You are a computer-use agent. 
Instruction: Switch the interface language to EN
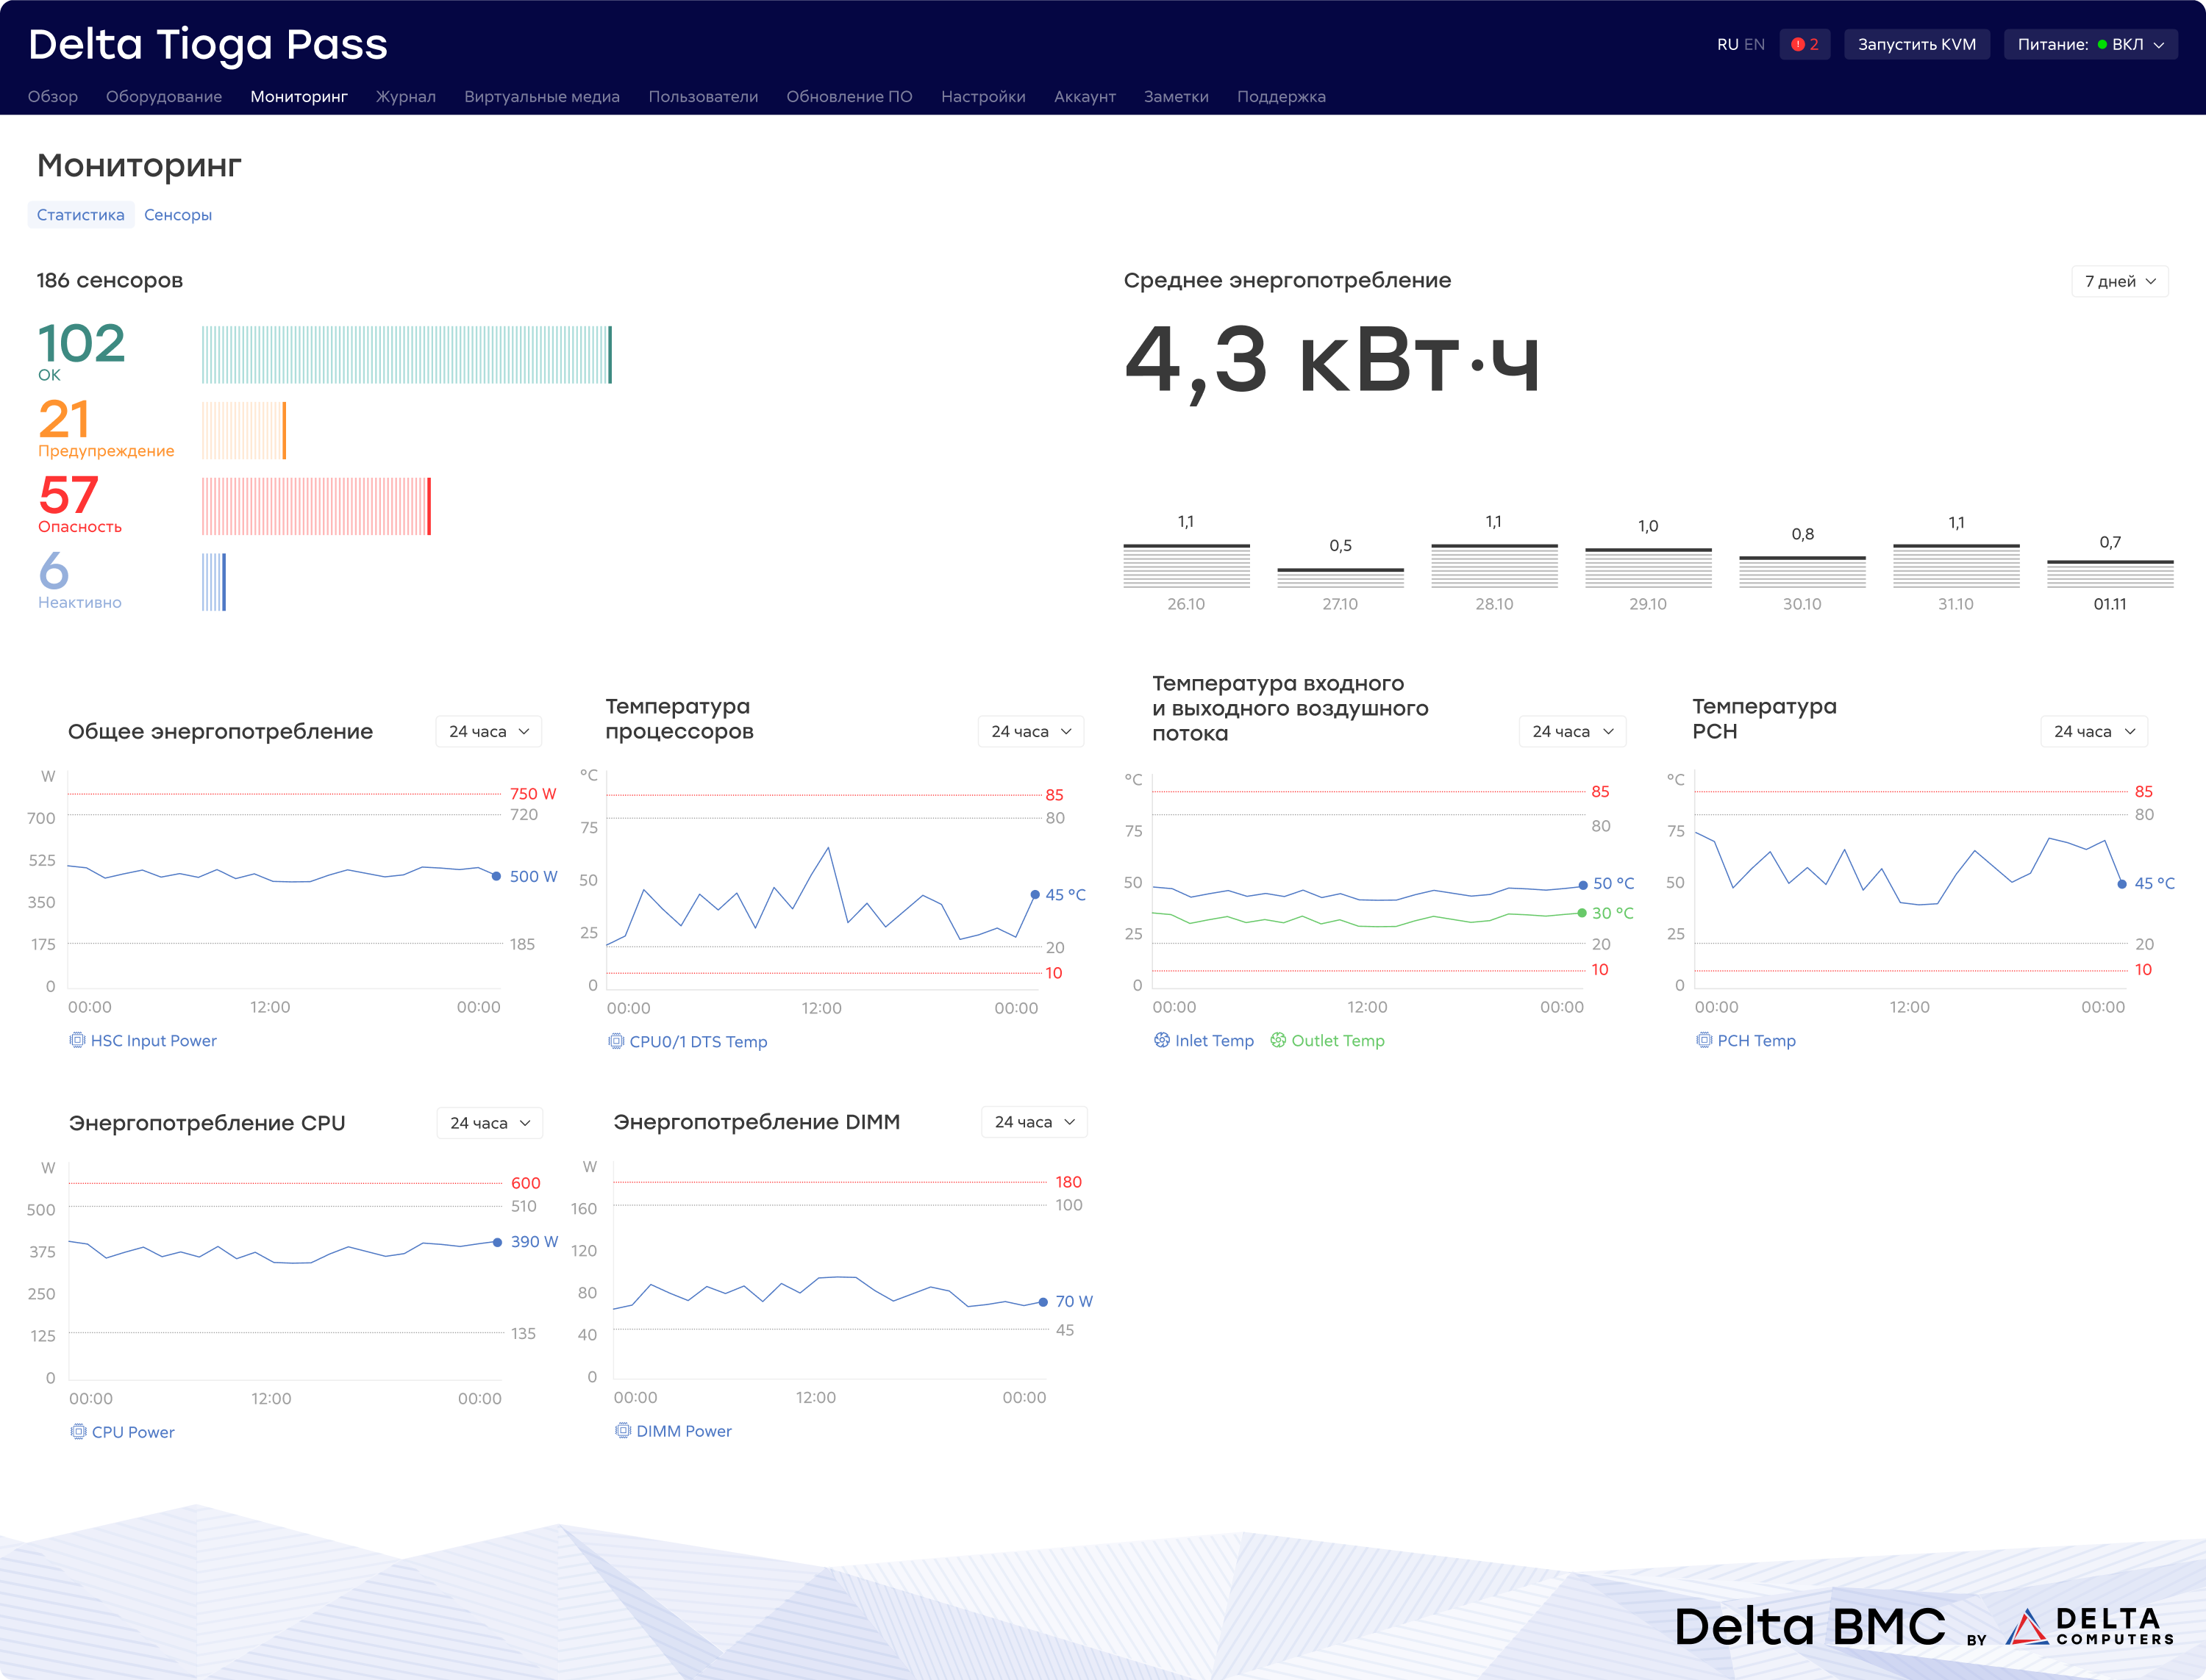[1755, 44]
